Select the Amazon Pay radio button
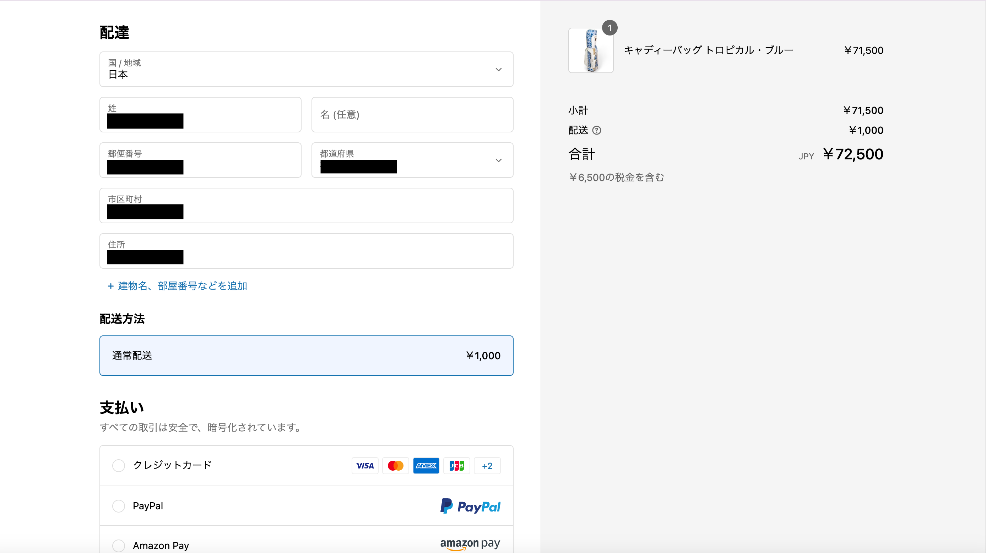The width and height of the screenshot is (986, 553). point(118,545)
